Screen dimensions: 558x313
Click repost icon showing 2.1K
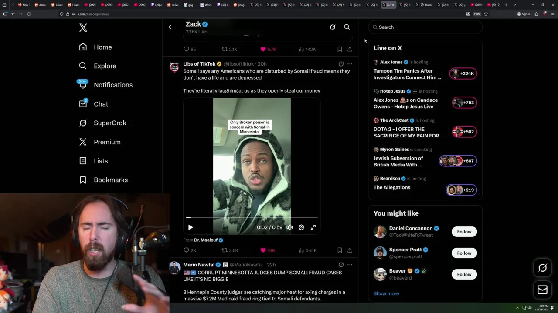point(229,49)
